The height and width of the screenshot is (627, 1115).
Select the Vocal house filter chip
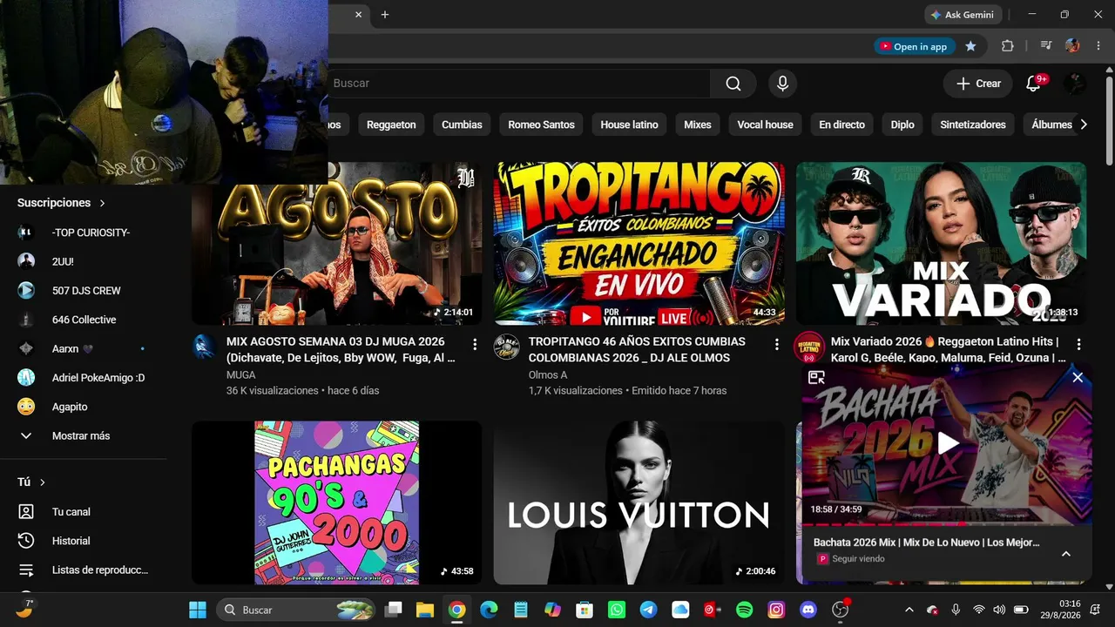(x=765, y=125)
